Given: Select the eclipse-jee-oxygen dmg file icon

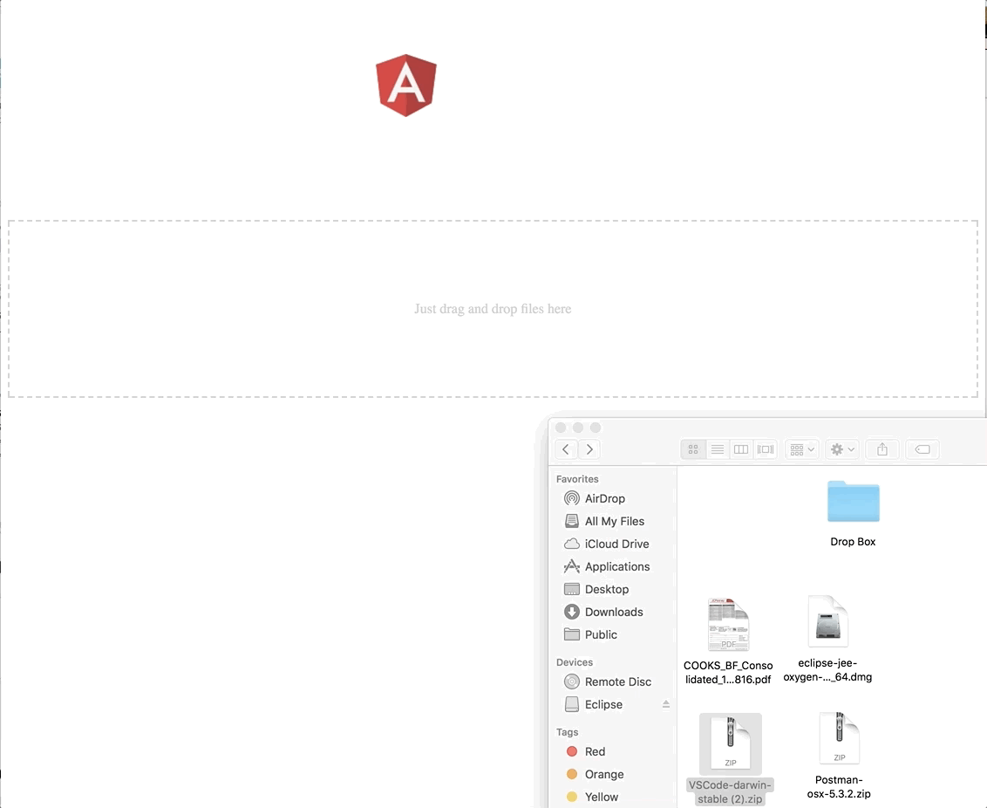Looking at the screenshot, I should coord(827,621).
